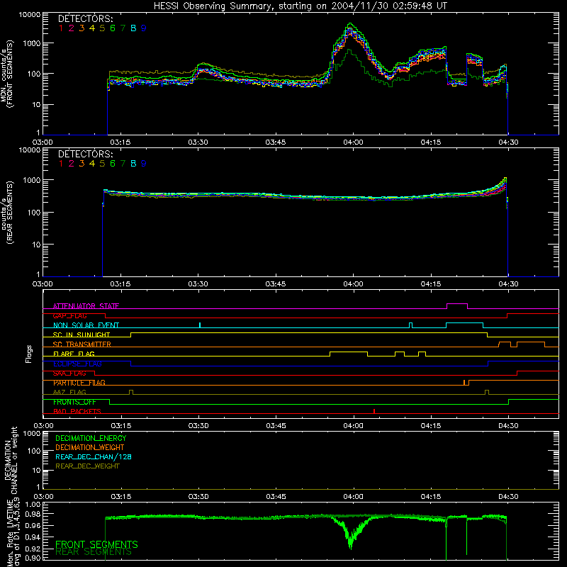Click the ATTENUATOR_STATE flag label
Viewport: 567px width, 567px height.
pyautogui.click(x=86, y=306)
